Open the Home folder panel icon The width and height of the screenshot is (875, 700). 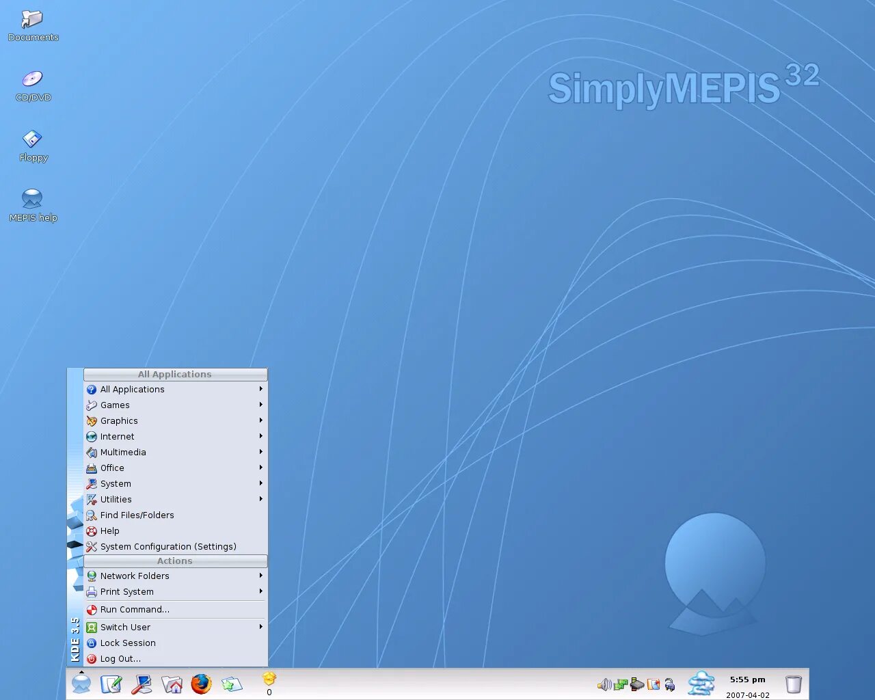point(172,684)
